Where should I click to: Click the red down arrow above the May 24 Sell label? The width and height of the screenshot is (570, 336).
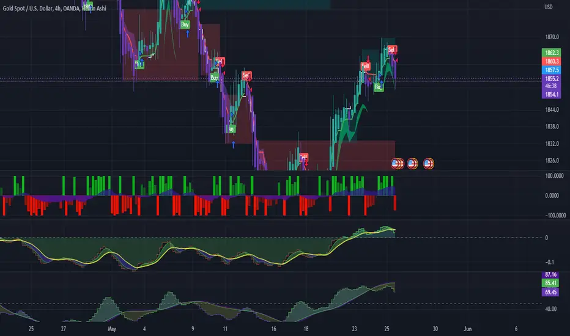(x=368, y=59)
